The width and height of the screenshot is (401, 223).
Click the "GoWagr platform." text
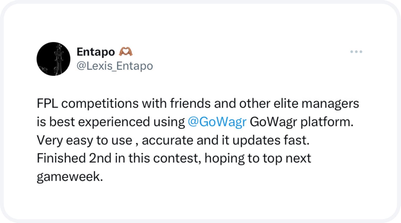(301, 122)
